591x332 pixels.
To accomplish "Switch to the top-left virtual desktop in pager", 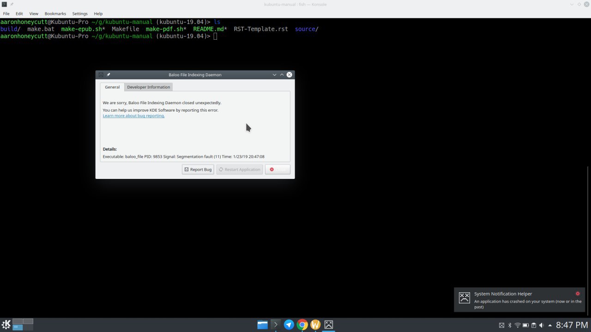I will [18, 321].
